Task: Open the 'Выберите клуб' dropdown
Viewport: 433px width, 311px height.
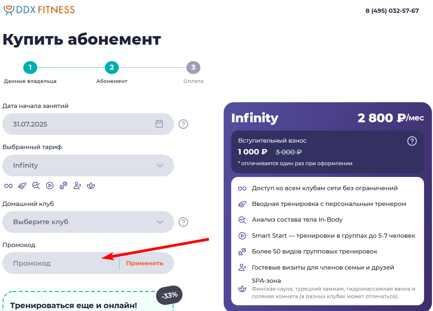Action: click(88, 222)
